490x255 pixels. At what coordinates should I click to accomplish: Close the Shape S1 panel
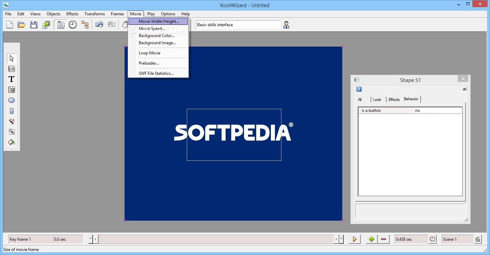(462, 79)
